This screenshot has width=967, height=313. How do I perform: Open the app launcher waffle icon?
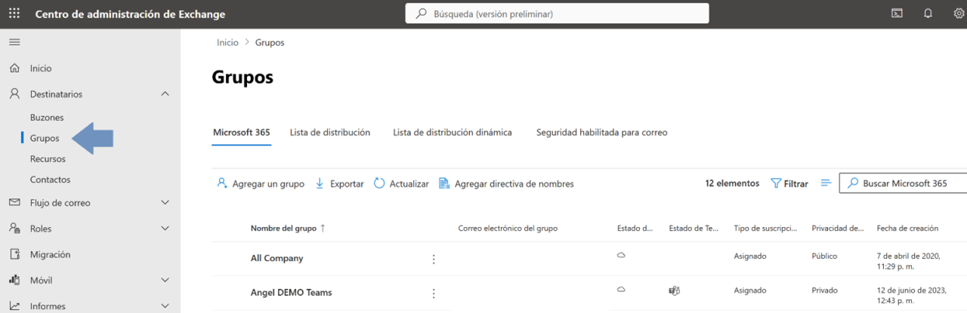14,14
